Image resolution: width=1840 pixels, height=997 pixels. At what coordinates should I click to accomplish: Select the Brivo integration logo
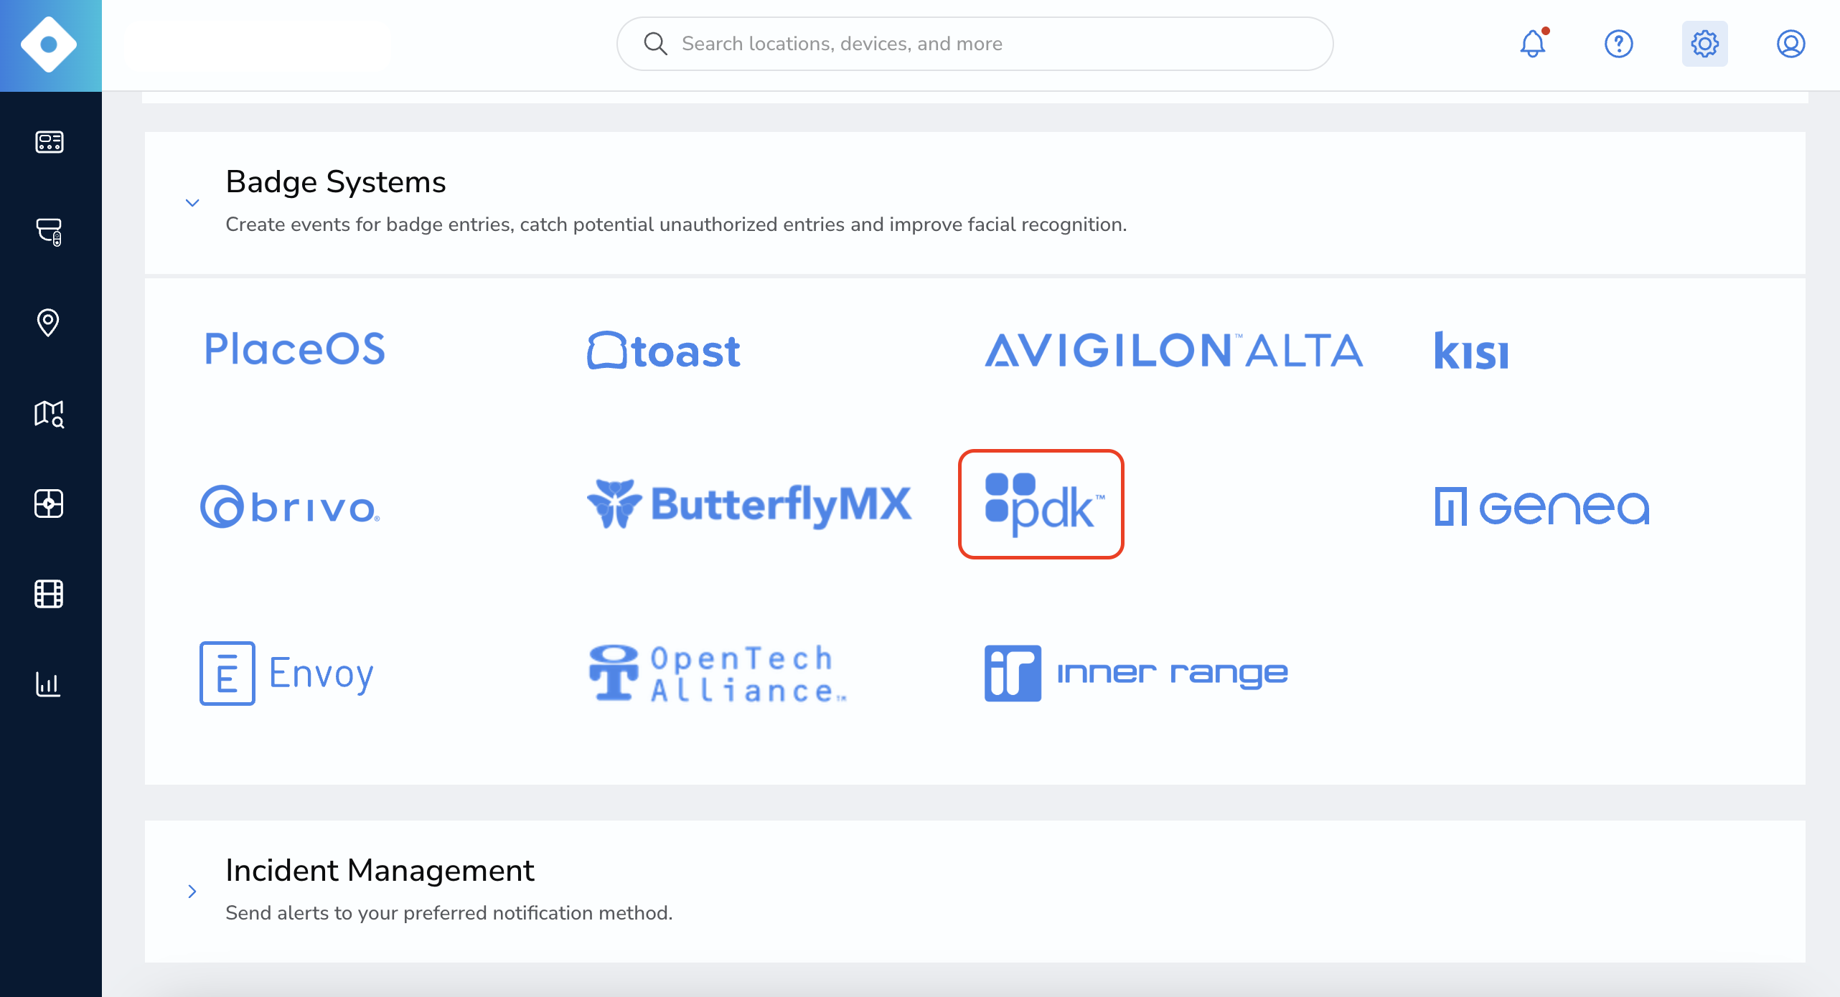point(290,506)
